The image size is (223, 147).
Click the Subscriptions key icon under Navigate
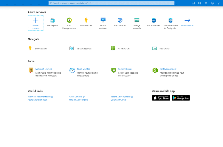pos(30,48)
